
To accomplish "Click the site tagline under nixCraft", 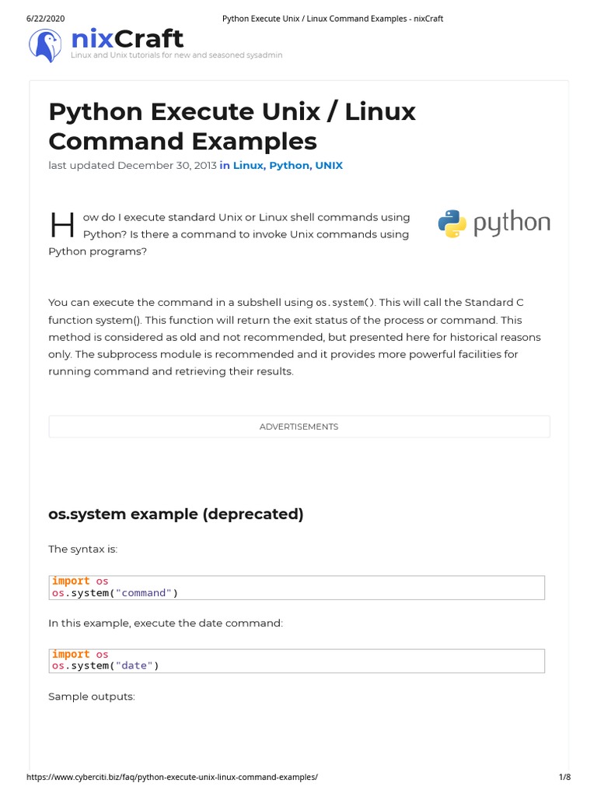I will pos(176,55).
